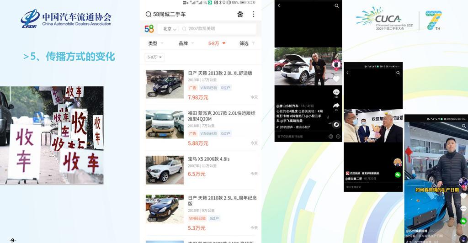468x243 pixels.
Task: Remove the 5-8万 filter chip
Action: [160, 57]
